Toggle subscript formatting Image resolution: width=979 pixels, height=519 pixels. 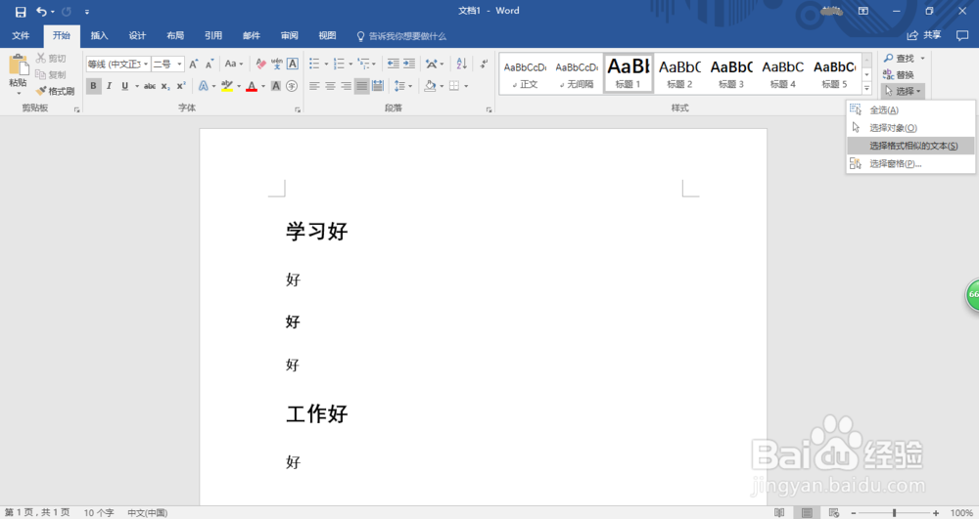(164, 86)
